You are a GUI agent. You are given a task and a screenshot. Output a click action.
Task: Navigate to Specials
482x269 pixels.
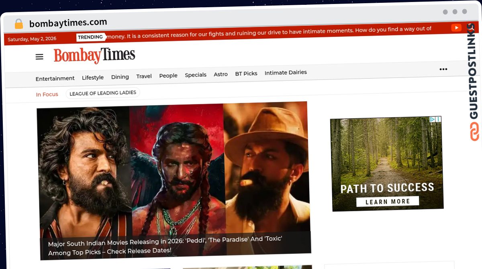pos(196,75)
